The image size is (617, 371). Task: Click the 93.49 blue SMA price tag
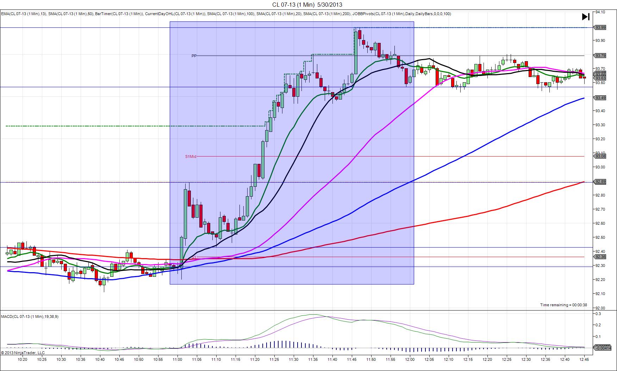coord(600,98)
